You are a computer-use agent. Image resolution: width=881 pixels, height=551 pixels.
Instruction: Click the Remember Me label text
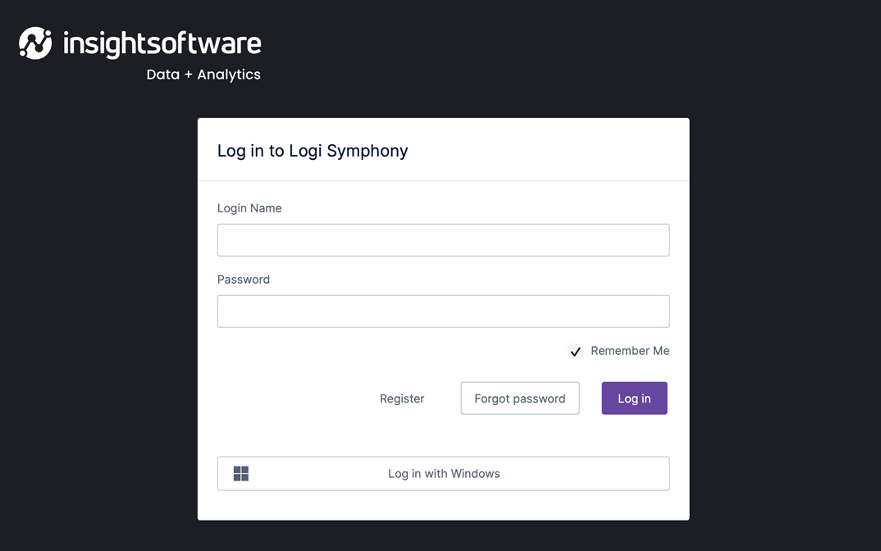pos(630,351)
